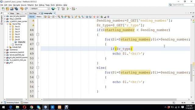Click the editor vertical scrollbar thumb
This screenshot has width=195, height=110.
point(191,73)
